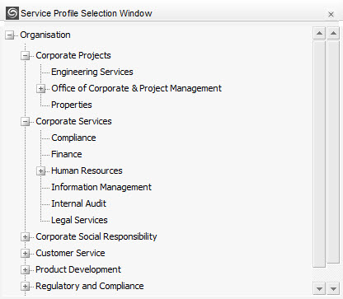Choose Compliance under Corporate Services
The height and width of the screenshot is (299, 343).
pos(73,138)
